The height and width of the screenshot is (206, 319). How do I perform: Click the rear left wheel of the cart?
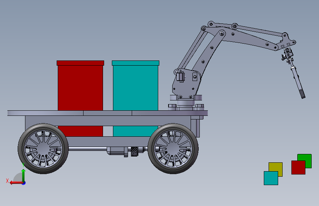pos(43,148)
